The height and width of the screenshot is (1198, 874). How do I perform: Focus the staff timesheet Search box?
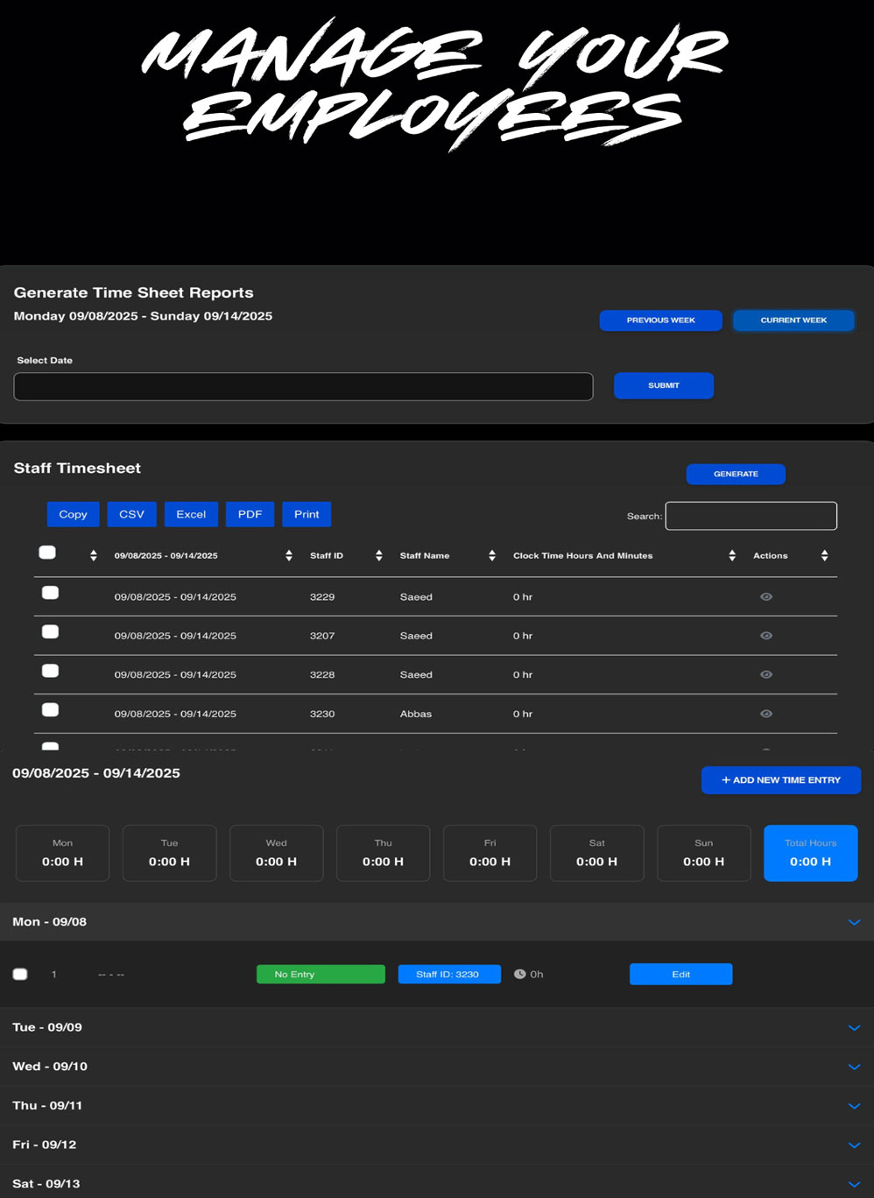(x=751, y=516)
